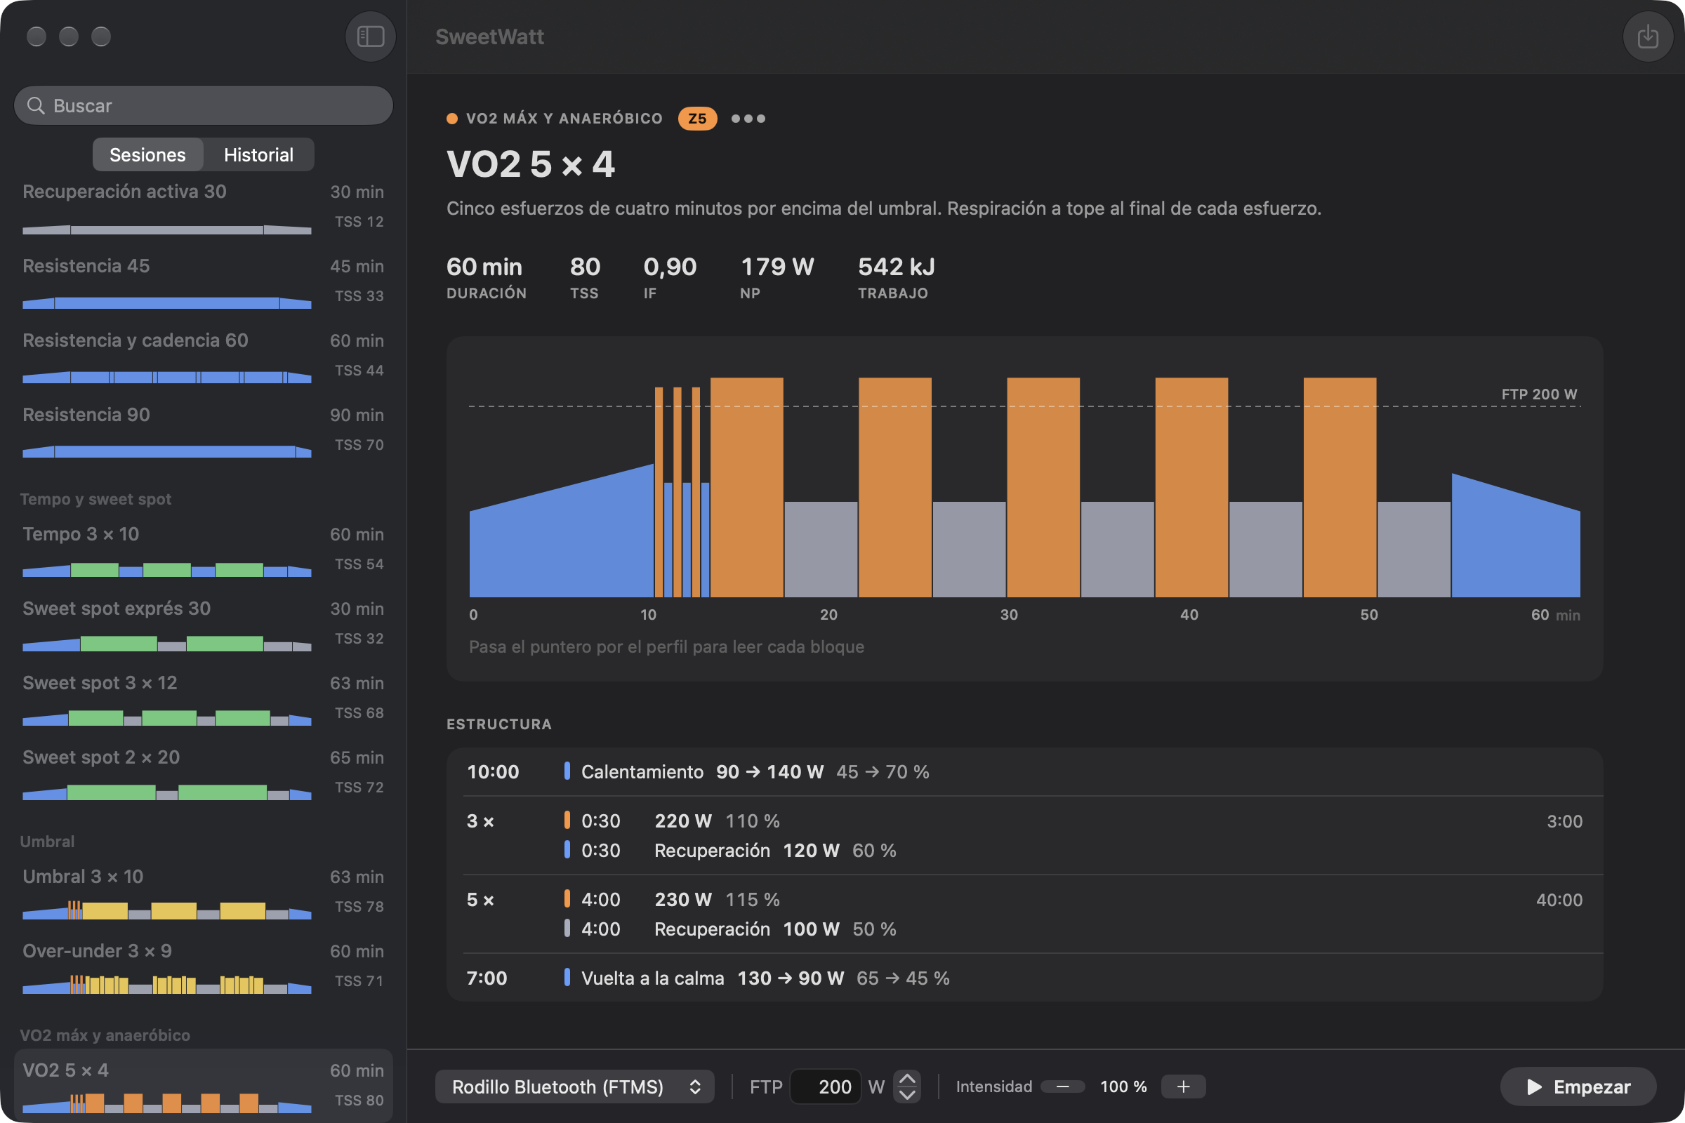
Task: Click the FTP stepper up arrow
Action: pyautogui.click(x=907, y=1079)
